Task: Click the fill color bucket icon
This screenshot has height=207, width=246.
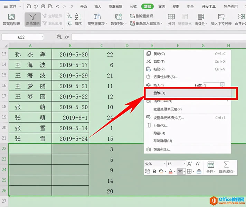Action: pos(161,172)
